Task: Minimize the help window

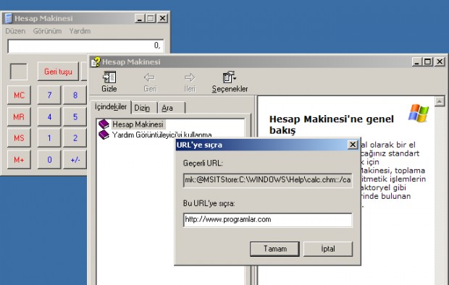Action: [417, 61]
